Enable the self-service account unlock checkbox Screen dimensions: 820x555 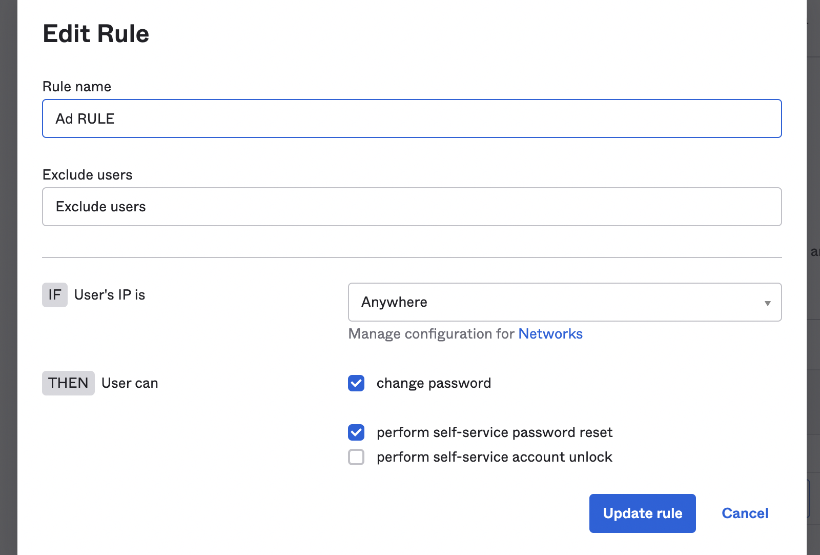coord(356,457)
